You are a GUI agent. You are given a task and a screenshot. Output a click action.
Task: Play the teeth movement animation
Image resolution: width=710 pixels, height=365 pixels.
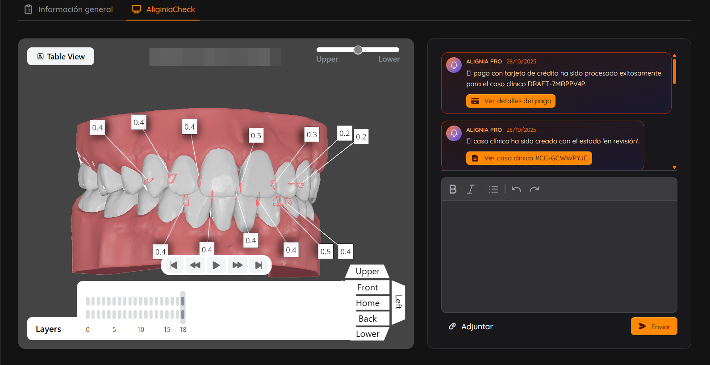pyautogui.click(x=216, y=265)
